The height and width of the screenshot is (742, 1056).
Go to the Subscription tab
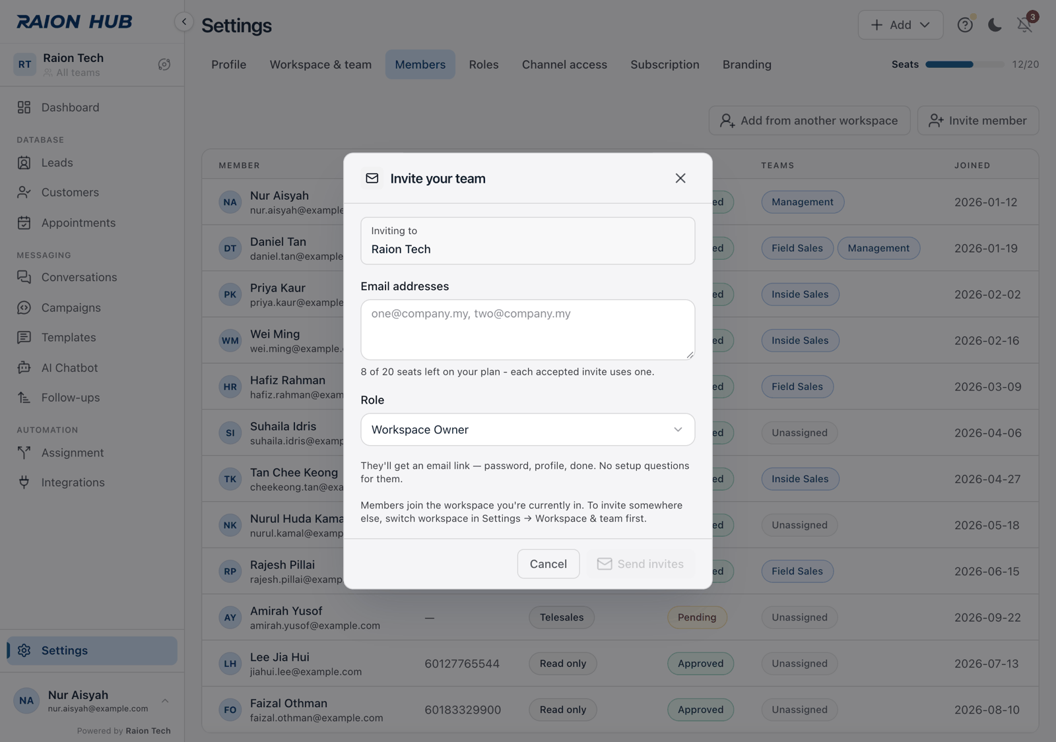pyautogui.click(x=665, y=65)
